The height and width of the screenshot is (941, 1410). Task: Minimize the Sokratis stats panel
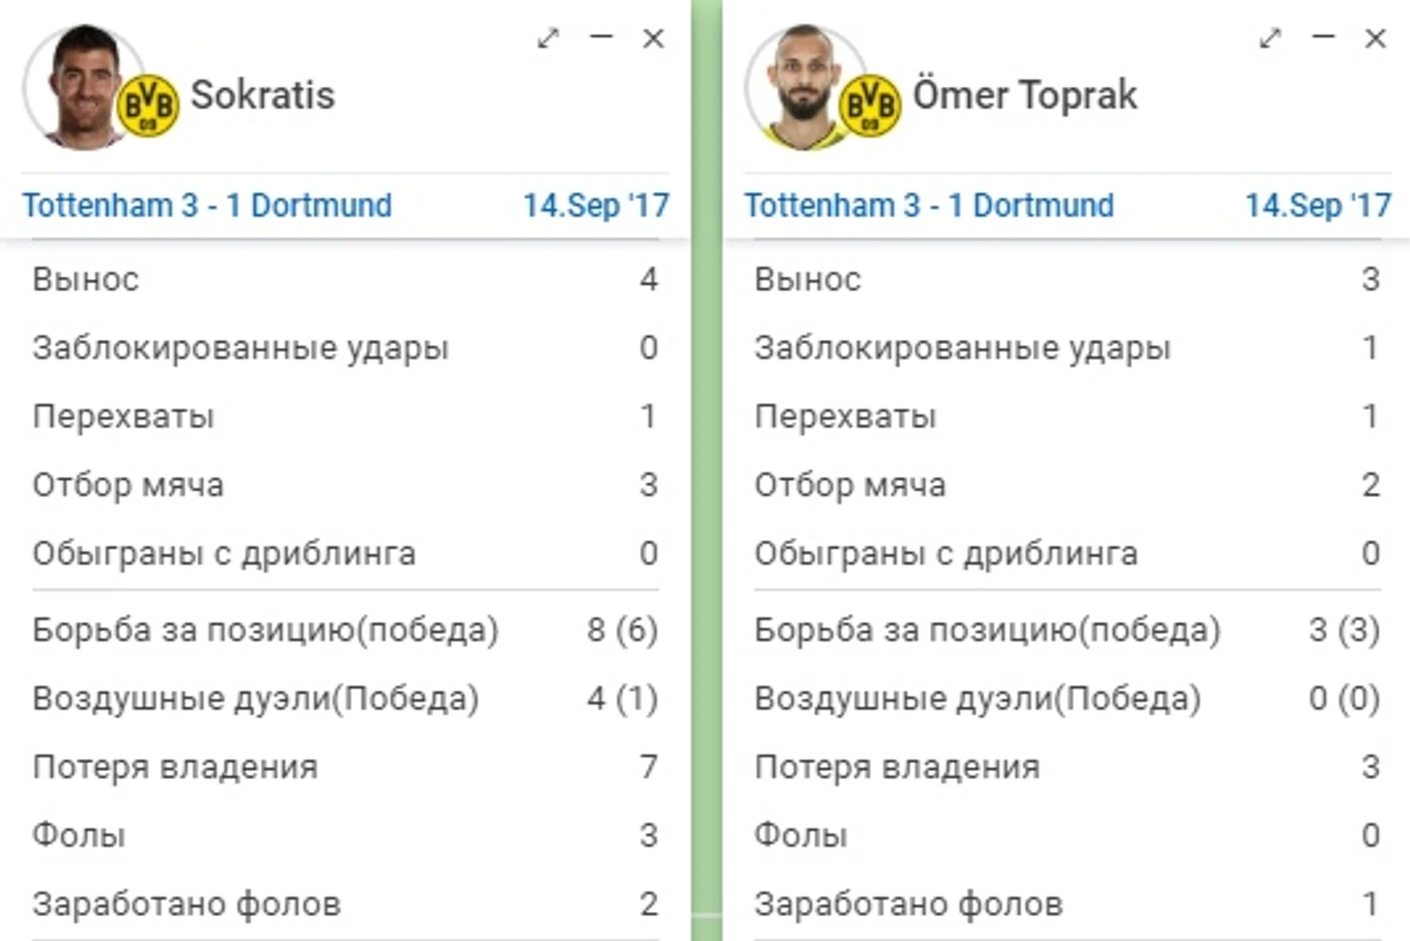tap(602, 38)
